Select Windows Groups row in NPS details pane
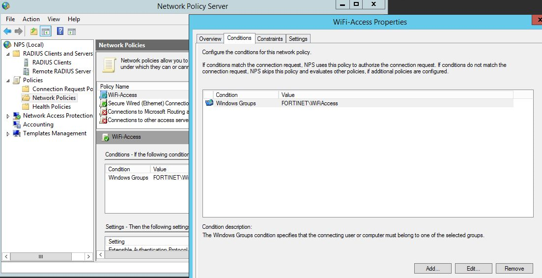The width and height of the screenshot is (542, 278). pyautogui.click(x=147, y=178)
